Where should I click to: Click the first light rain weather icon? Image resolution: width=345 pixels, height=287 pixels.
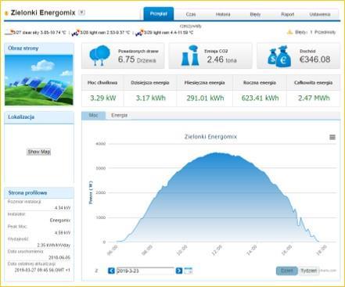76,33
